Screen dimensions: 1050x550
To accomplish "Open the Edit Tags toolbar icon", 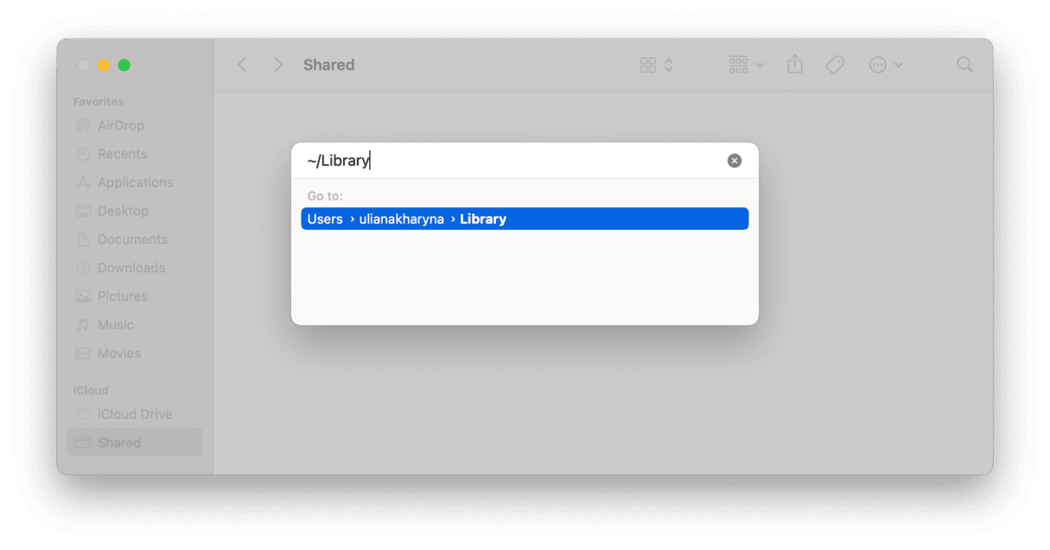I will pos(834,65).
